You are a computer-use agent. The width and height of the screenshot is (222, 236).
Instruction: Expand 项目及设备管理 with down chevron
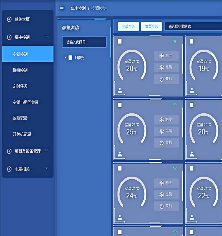click(x=47, y=150)
